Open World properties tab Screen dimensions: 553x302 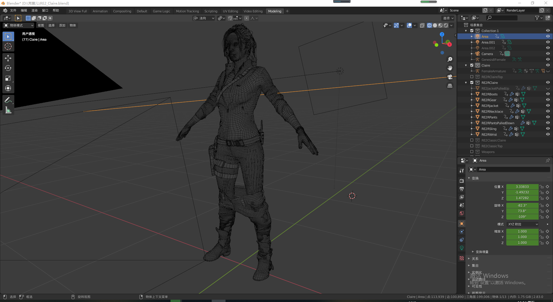pos(462,213)
